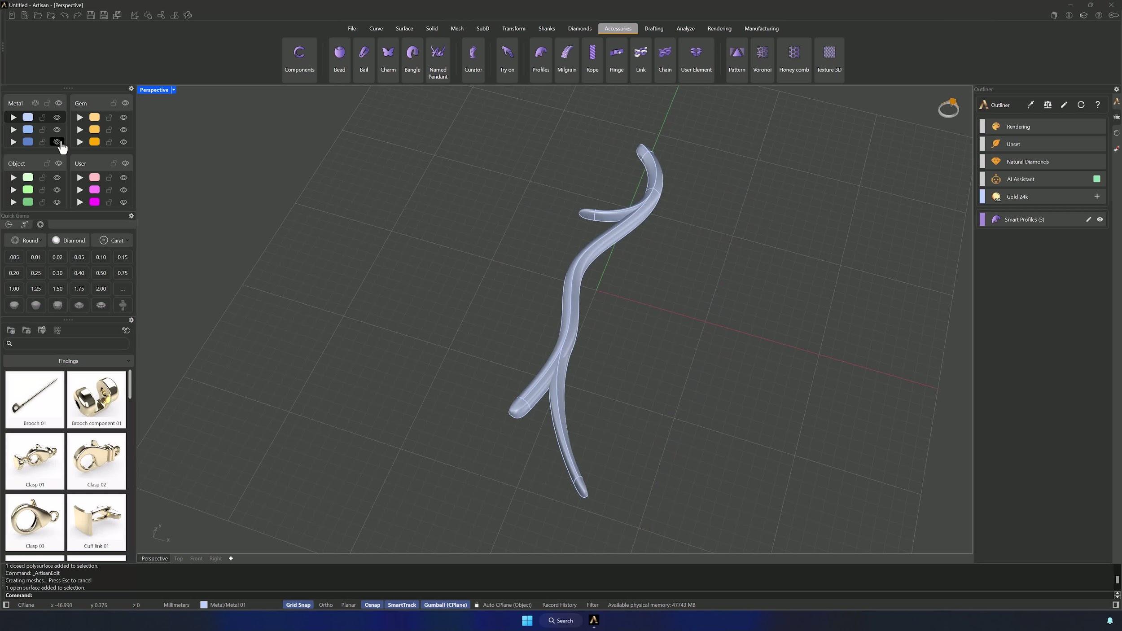Select the Brooch 01 finding thumbnail

[x=35, y=399]
